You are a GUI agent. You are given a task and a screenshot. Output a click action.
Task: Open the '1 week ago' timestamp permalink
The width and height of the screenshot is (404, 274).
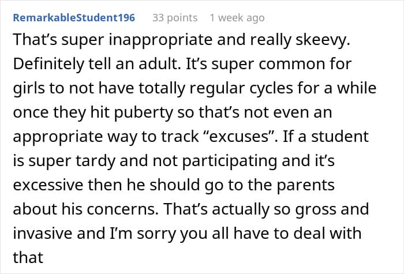point(237,18)
